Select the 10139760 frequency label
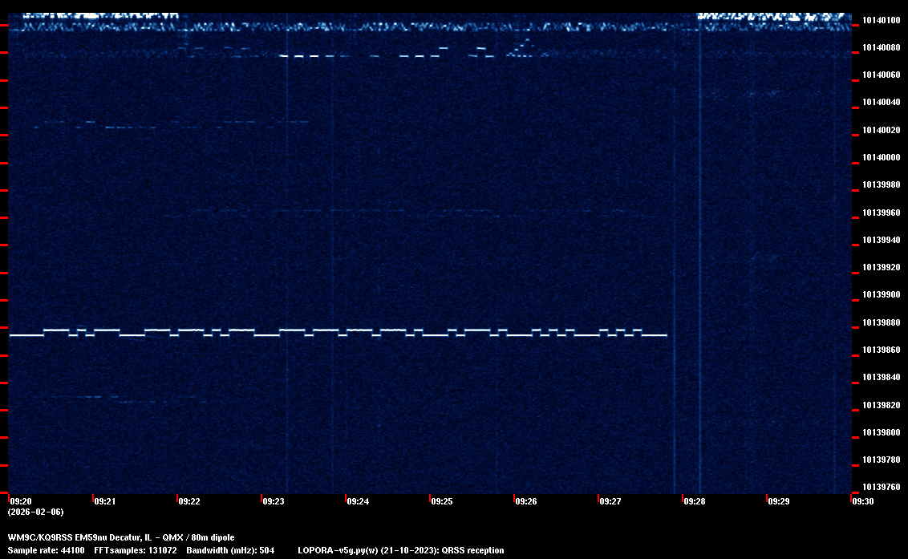Image resolution: width=908 pixels, height=559 pixels. point(881,487)
